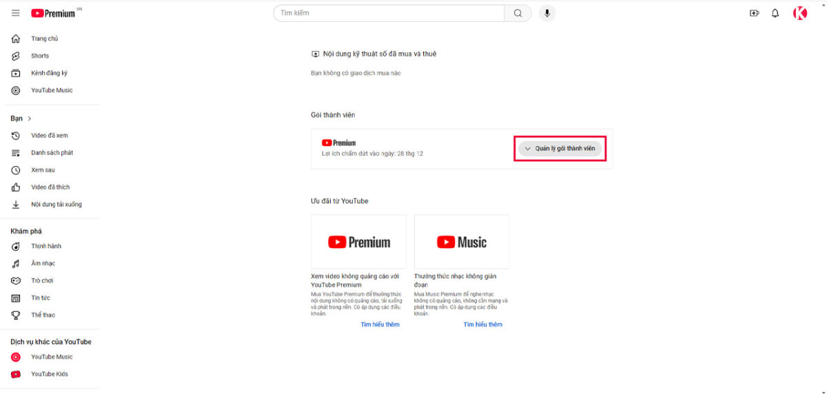The image size is (827, 394).
Task: Click the Xem sau clock icon
Action: 16,170
